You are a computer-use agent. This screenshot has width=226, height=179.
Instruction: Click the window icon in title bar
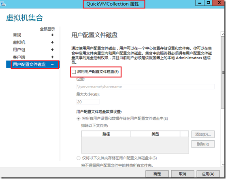click(3, 4)
